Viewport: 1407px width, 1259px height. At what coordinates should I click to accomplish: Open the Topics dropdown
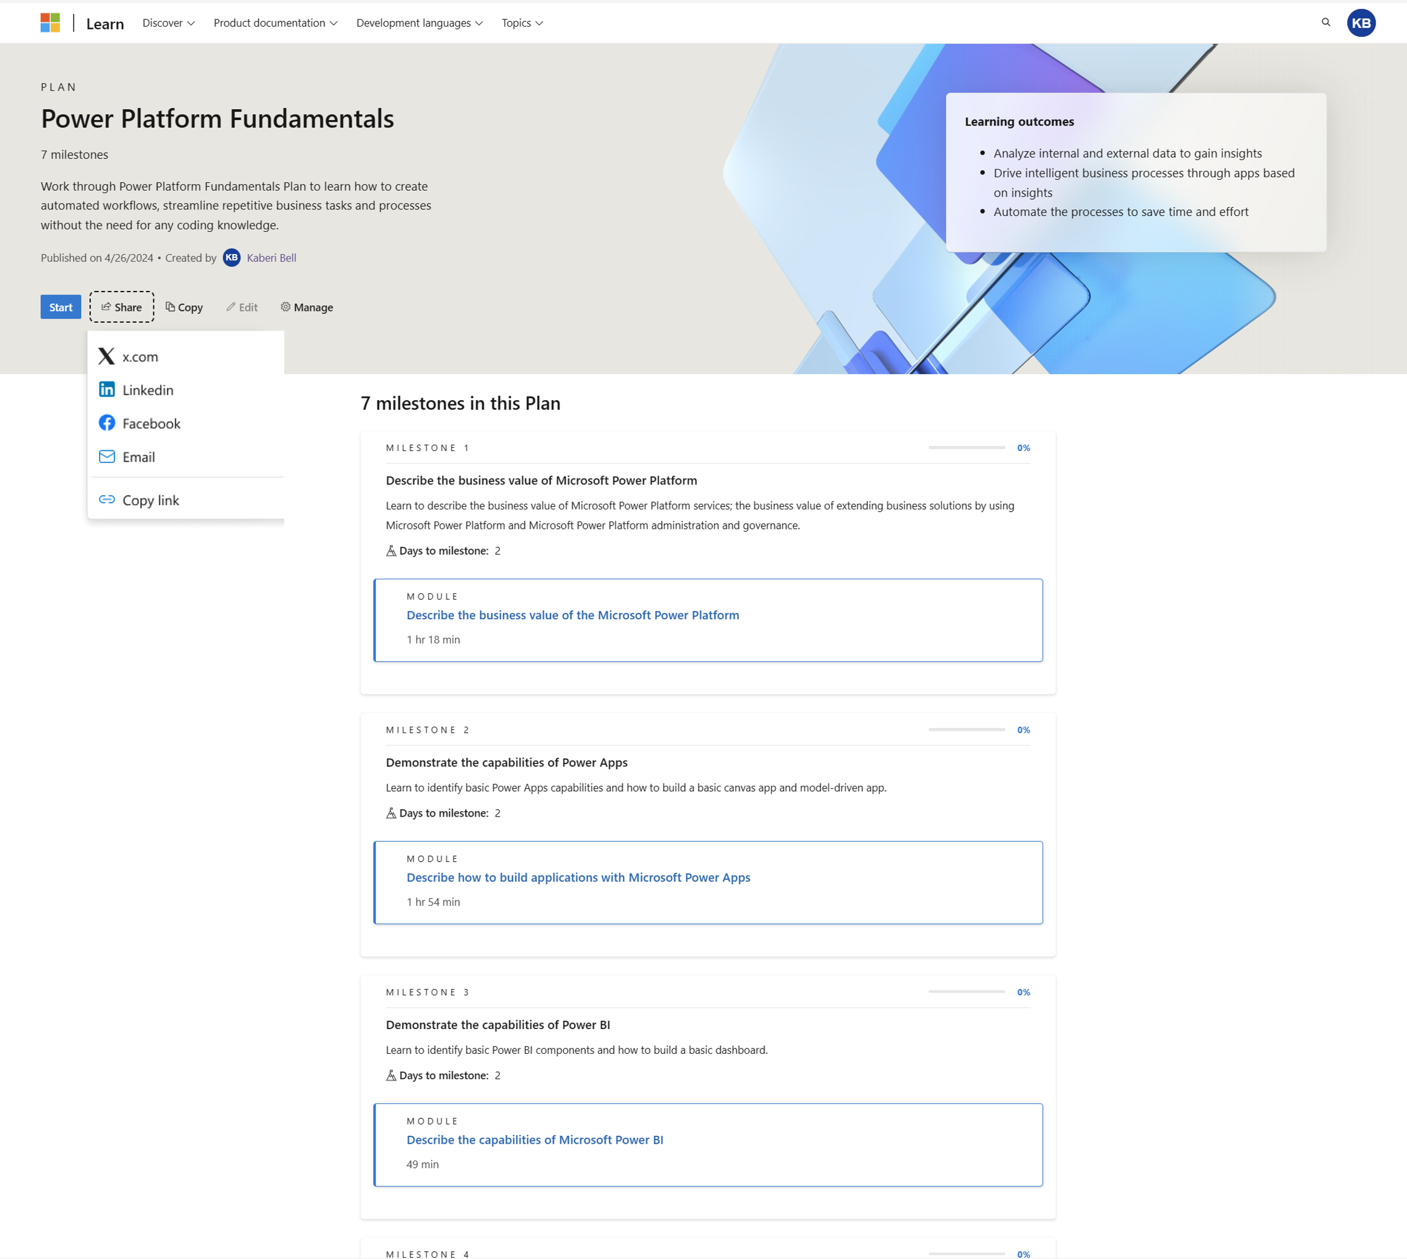tap(523, 22)
